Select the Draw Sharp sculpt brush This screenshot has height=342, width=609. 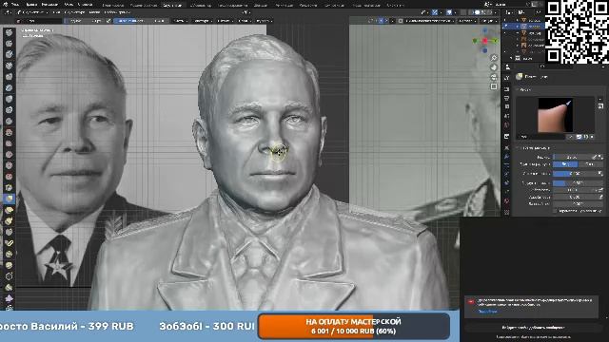[x=10, y=44]
